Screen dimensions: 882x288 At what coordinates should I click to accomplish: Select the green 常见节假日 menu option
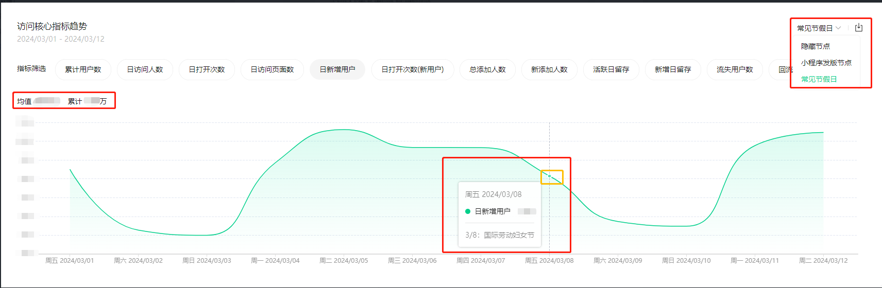tap(819, 79)
